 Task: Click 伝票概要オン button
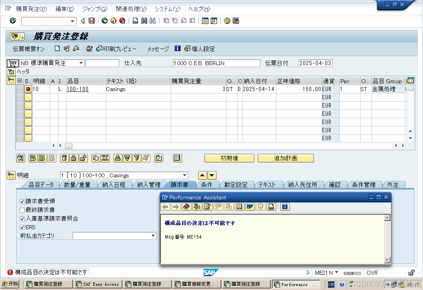pos(29,49)
